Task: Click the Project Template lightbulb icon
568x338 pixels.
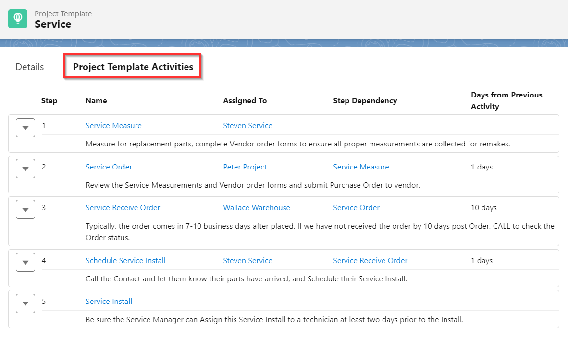Action: (x=18, y=18)
